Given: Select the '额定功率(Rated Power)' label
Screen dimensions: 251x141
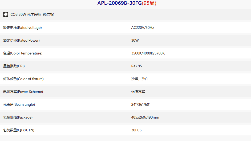Looking at the screenshot, I should coord(22,40).
